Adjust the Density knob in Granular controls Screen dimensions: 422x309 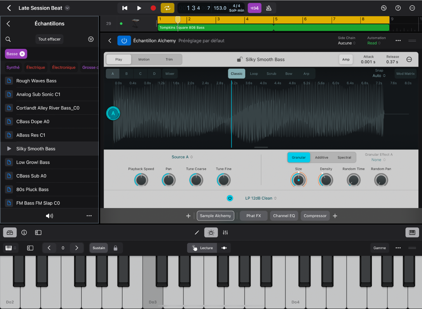pyautogui.click(x=325, y=180)
